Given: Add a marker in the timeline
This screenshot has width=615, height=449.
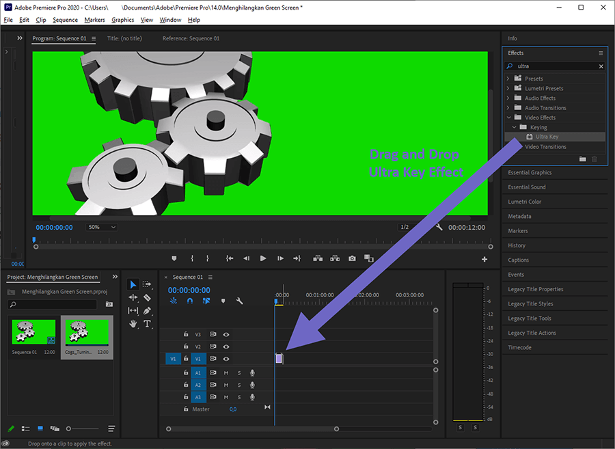Looking at the screenshot, I should (223, 301).
